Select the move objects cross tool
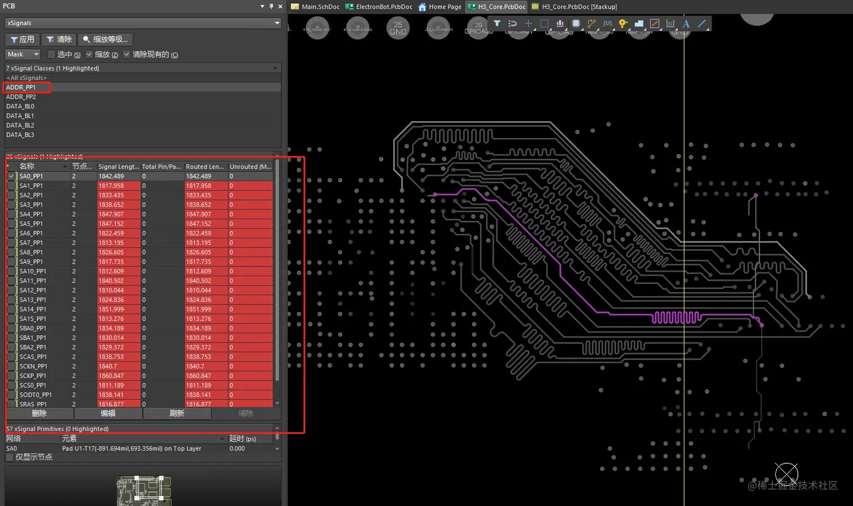 529,24
